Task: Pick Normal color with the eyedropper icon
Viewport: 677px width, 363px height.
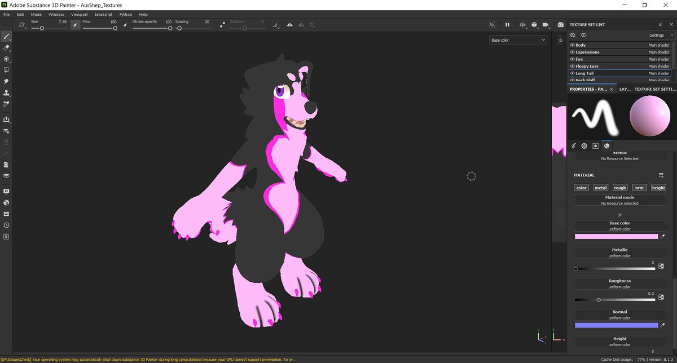Action: tap(663, 325)
